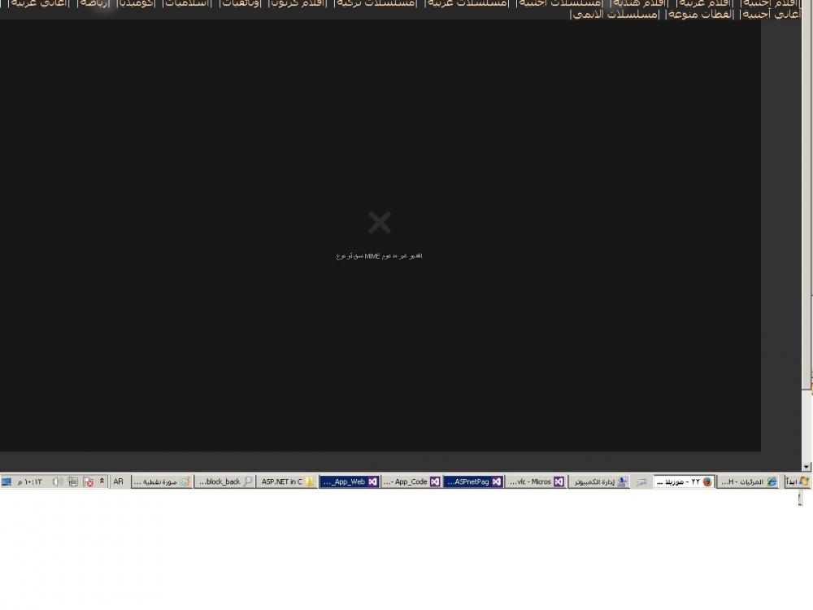The image size is (813, 610).
Task: Open the لقطات منوعة link
Action: [701, 14]
